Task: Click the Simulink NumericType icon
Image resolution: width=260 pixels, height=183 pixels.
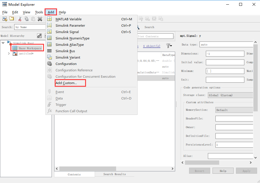Action: pyautogui.click(x=50, y=38)
